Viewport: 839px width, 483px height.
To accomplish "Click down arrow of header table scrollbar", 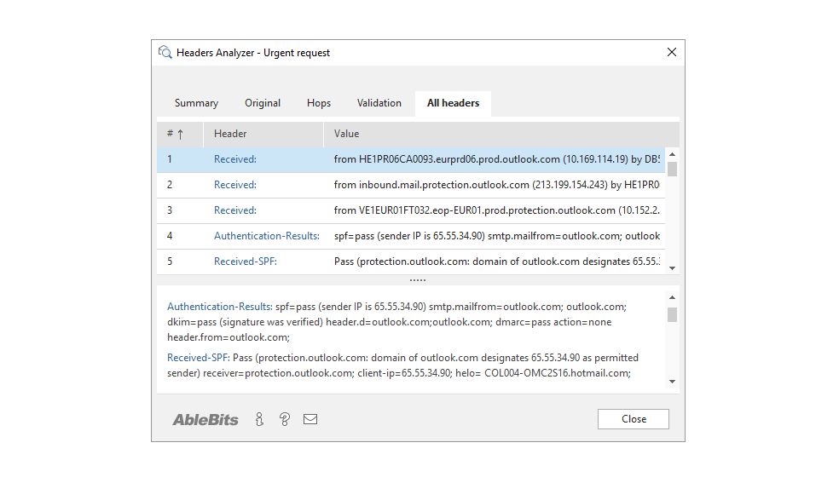I will tap(673, 268).
